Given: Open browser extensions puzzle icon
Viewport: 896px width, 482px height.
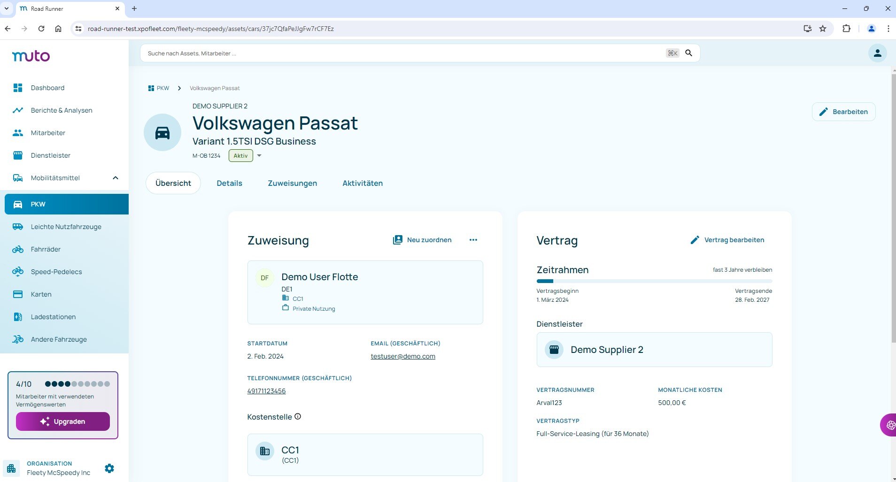Looking at the screenshot, I should tap(846, 29).
